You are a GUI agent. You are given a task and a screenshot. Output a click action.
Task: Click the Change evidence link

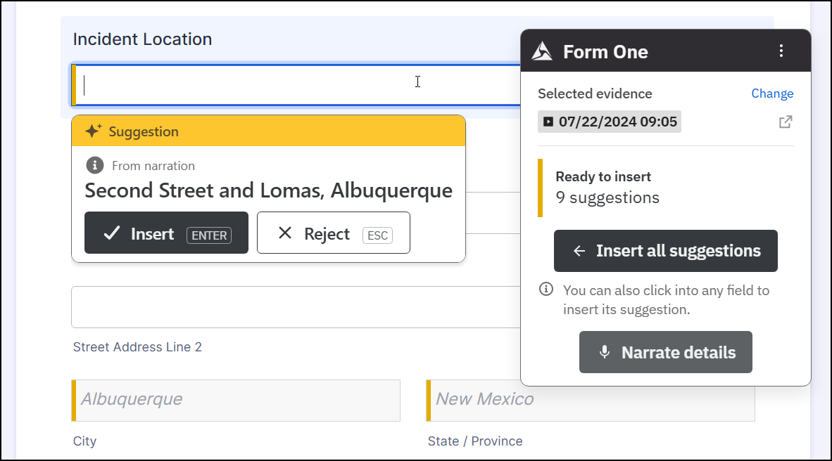772,93
